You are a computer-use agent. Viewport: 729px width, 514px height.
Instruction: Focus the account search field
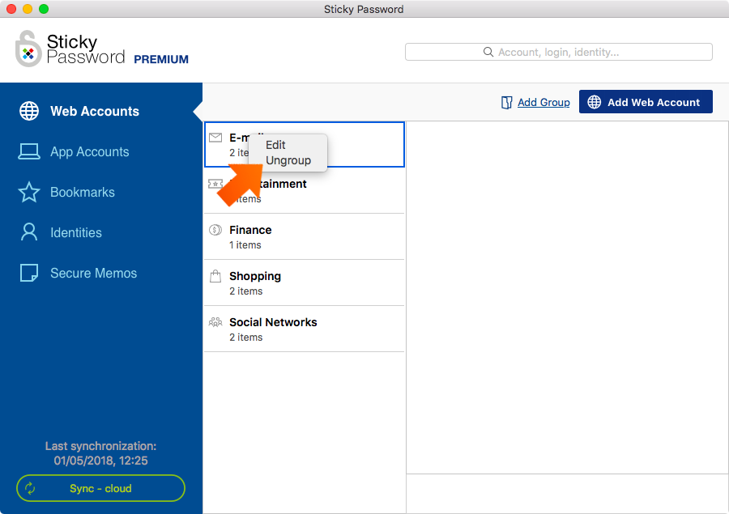pos(558,52)
